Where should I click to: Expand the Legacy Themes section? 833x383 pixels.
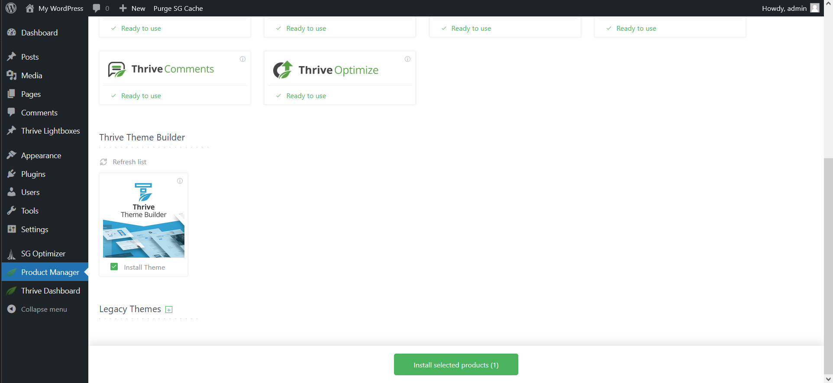pyautogui.click(x=169, y=310)
